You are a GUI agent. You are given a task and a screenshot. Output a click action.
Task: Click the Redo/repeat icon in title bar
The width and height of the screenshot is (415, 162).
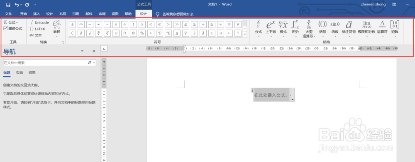pyautogui.click(x=27, y=5)
